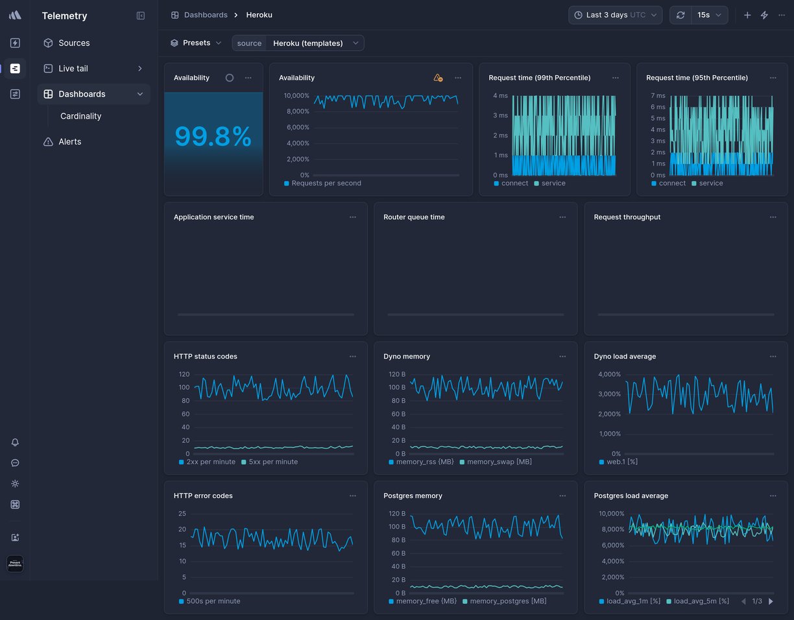Image resolution: width=794 pixels, height=620 pixels.
Task: Open notifications bell icon
Action: [x=15, y=442]
